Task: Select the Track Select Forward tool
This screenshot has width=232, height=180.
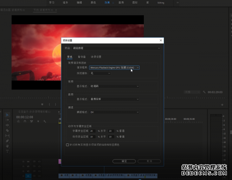Action: (x=7, y=120)
